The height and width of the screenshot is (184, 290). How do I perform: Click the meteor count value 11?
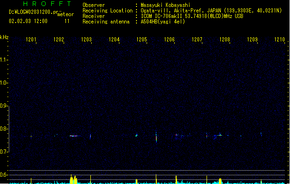(x=67, y=21)
